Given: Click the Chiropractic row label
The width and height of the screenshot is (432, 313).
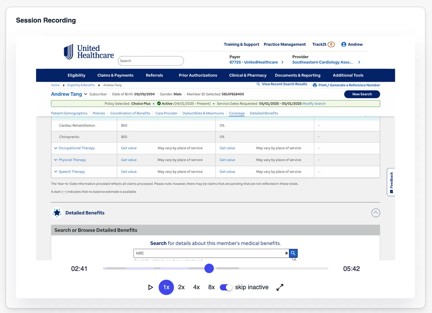Looking at the screenshot, I should click(x=69, y=137).
